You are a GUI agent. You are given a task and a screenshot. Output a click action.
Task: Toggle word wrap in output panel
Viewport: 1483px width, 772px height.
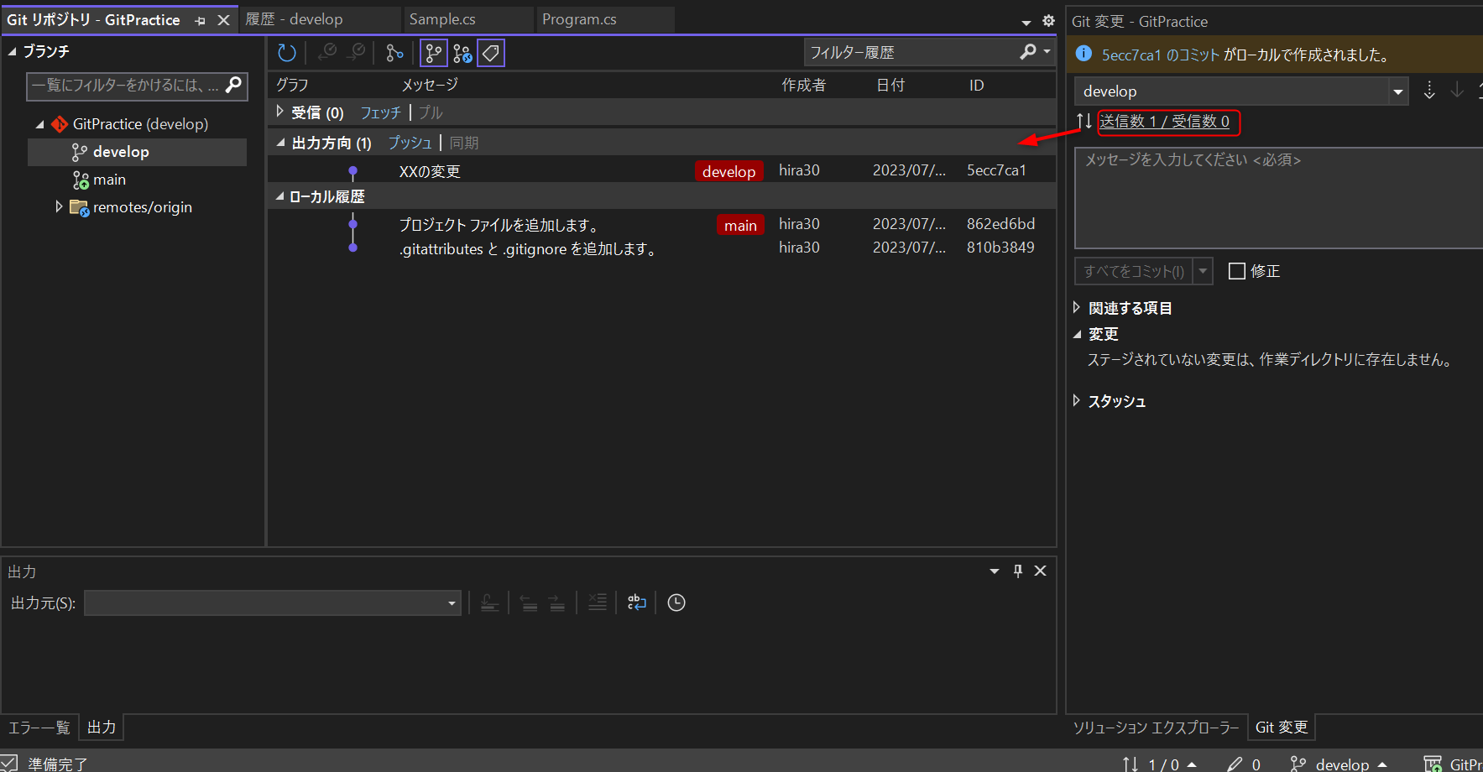pyautogui.click(x=637, y=602)
